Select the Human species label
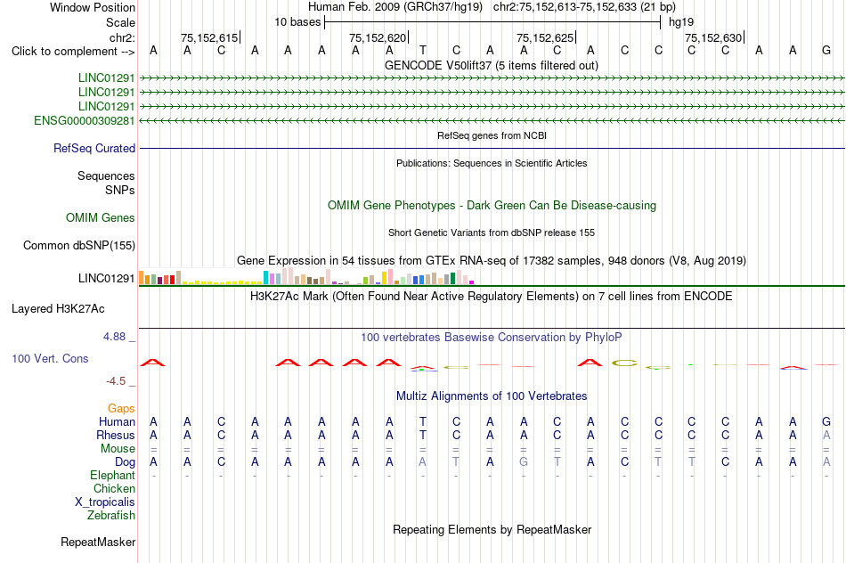846x563 pixels. [117, 422]
